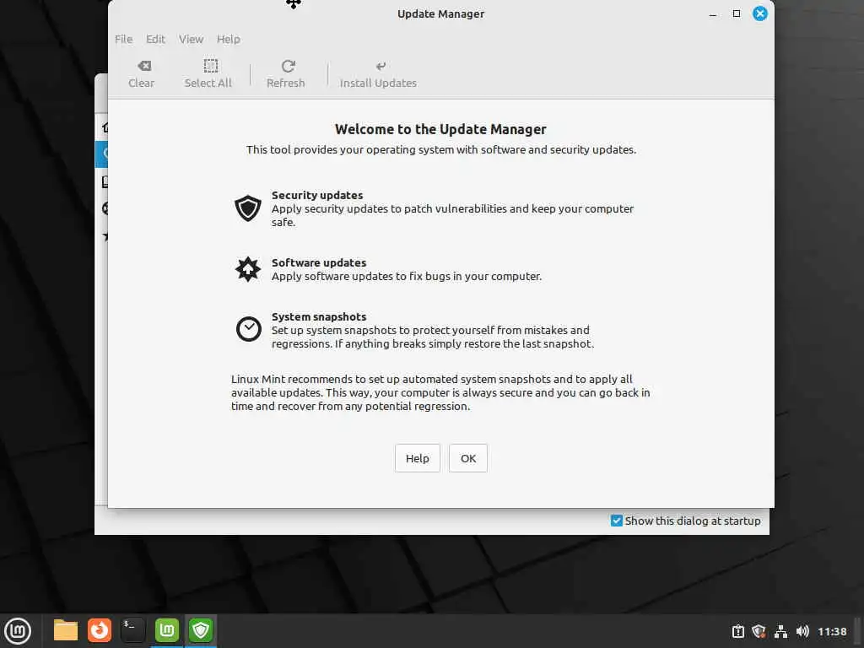Open the volume control tray icon

[x=802, y=631]
